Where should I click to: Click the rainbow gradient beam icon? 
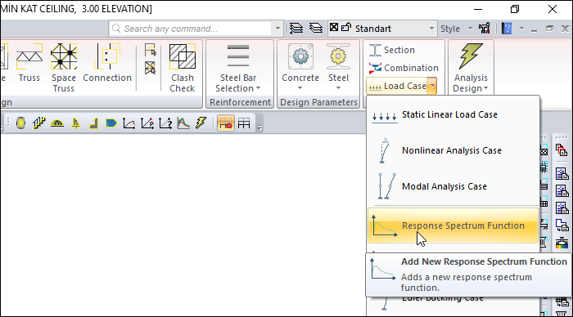(x=562, y=243)
